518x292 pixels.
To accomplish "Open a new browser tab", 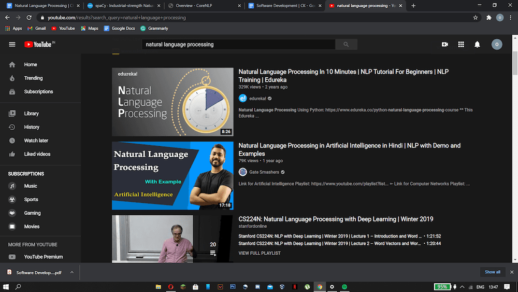I will (413, 6).
